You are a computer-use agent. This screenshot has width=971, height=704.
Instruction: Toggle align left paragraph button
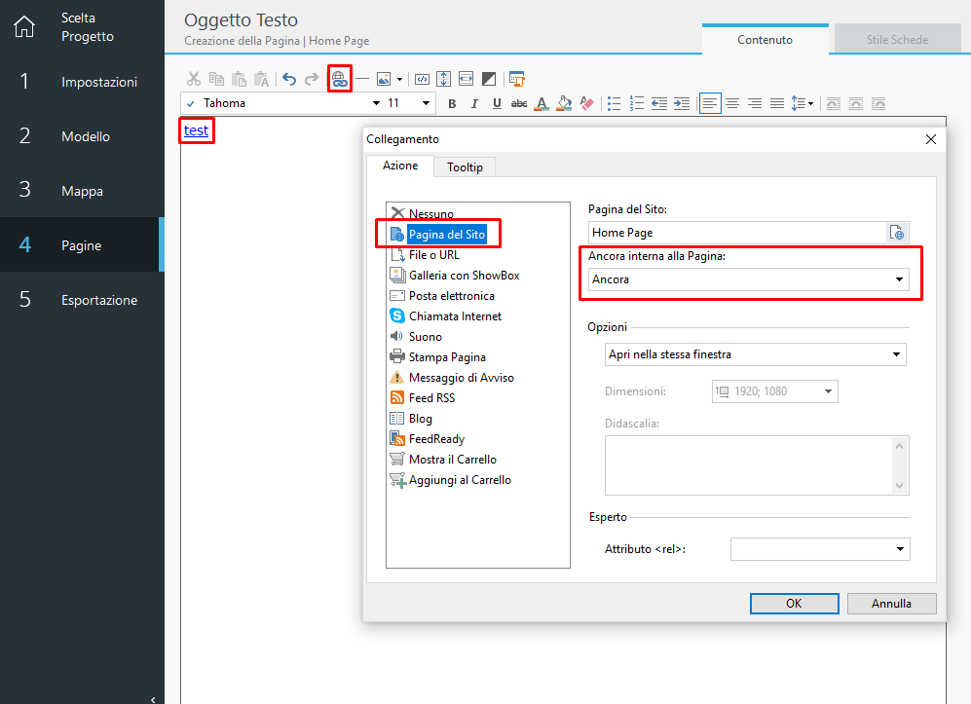[x=710, y=103]
